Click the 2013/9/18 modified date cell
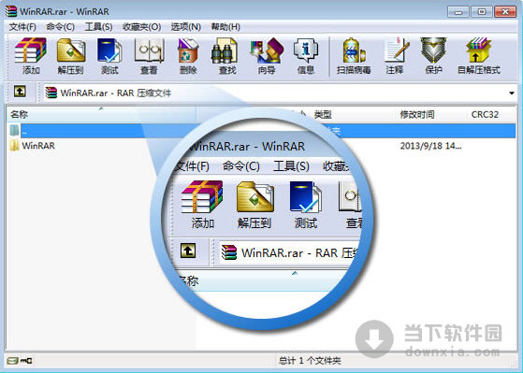 click(x=431, y=146)
